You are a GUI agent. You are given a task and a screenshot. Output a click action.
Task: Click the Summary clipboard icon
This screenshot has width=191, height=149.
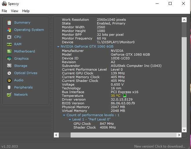[x=9, y=22]
